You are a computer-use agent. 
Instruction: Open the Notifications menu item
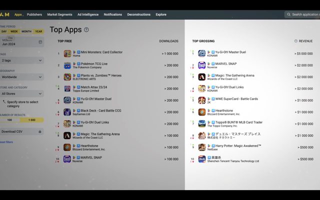[x=113, y=14]
